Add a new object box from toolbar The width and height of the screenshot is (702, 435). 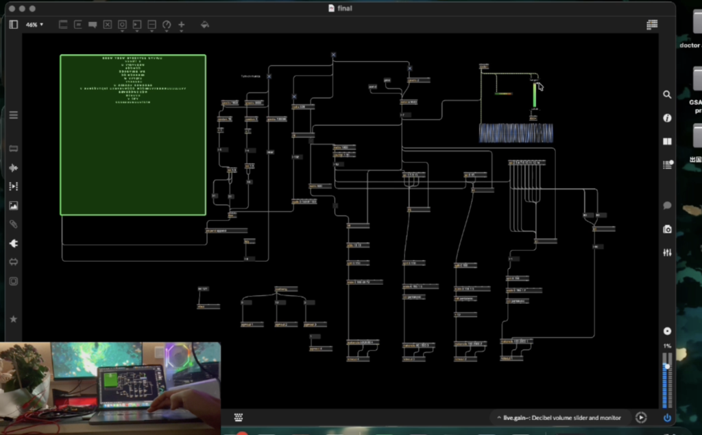(63, 25)
